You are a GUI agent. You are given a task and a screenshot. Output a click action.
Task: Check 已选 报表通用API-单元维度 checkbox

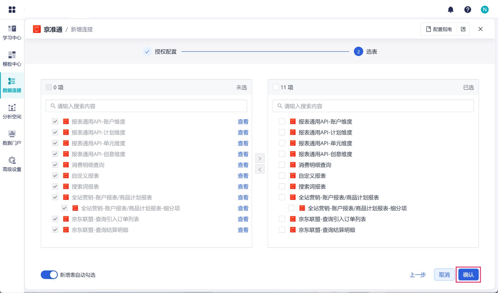282,143
